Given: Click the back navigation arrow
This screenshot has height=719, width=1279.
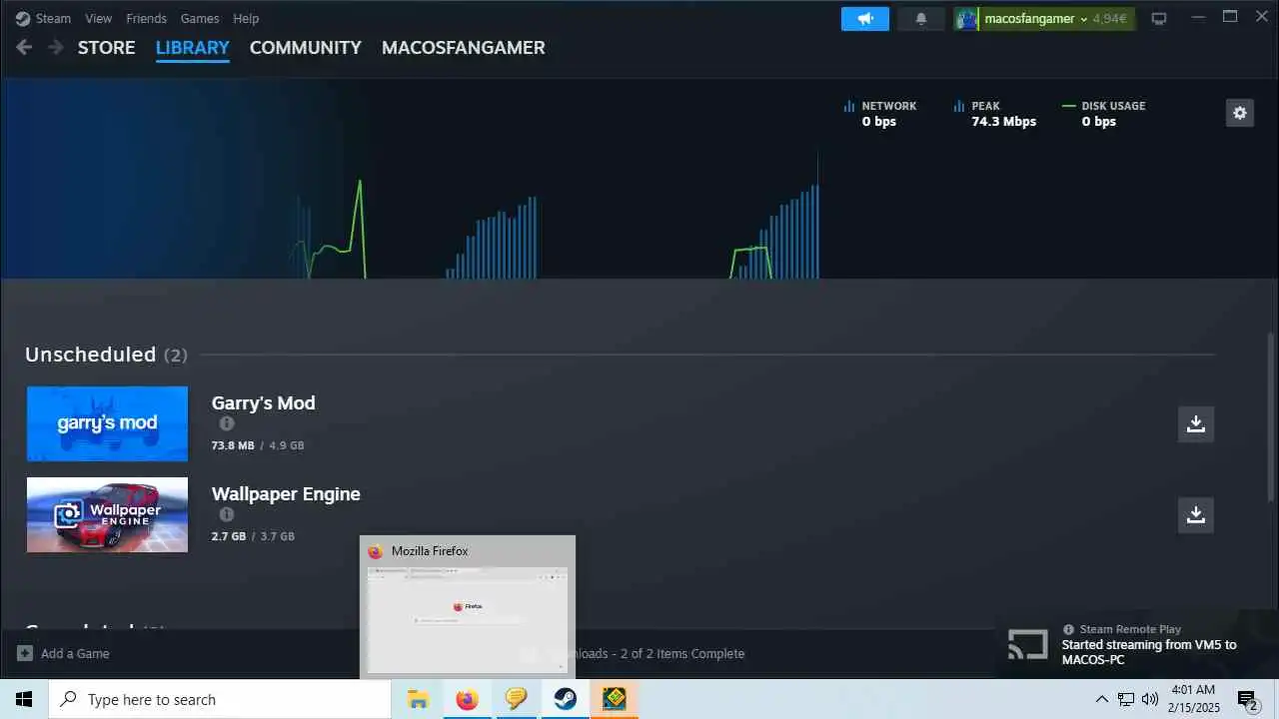Looking at the screenshot, I should pos(25,47).
